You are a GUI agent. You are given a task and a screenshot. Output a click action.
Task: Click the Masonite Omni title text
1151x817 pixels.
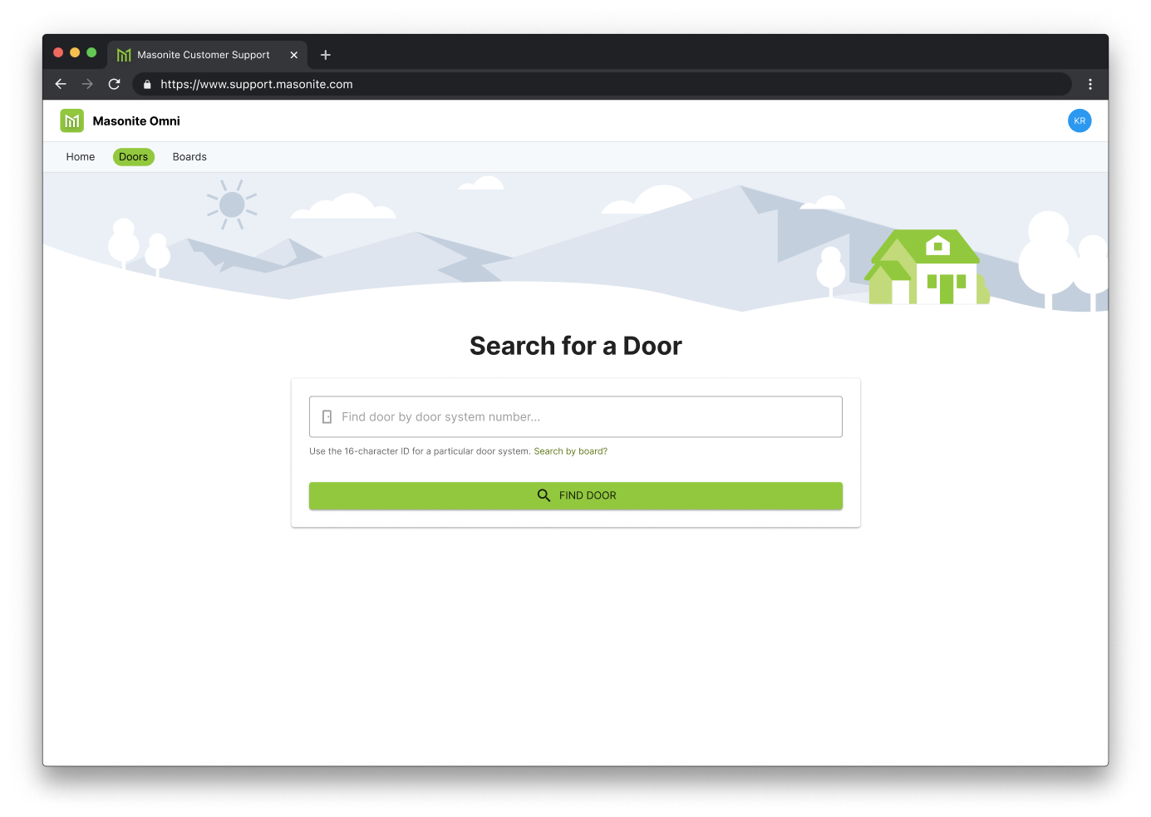point(136,121)
